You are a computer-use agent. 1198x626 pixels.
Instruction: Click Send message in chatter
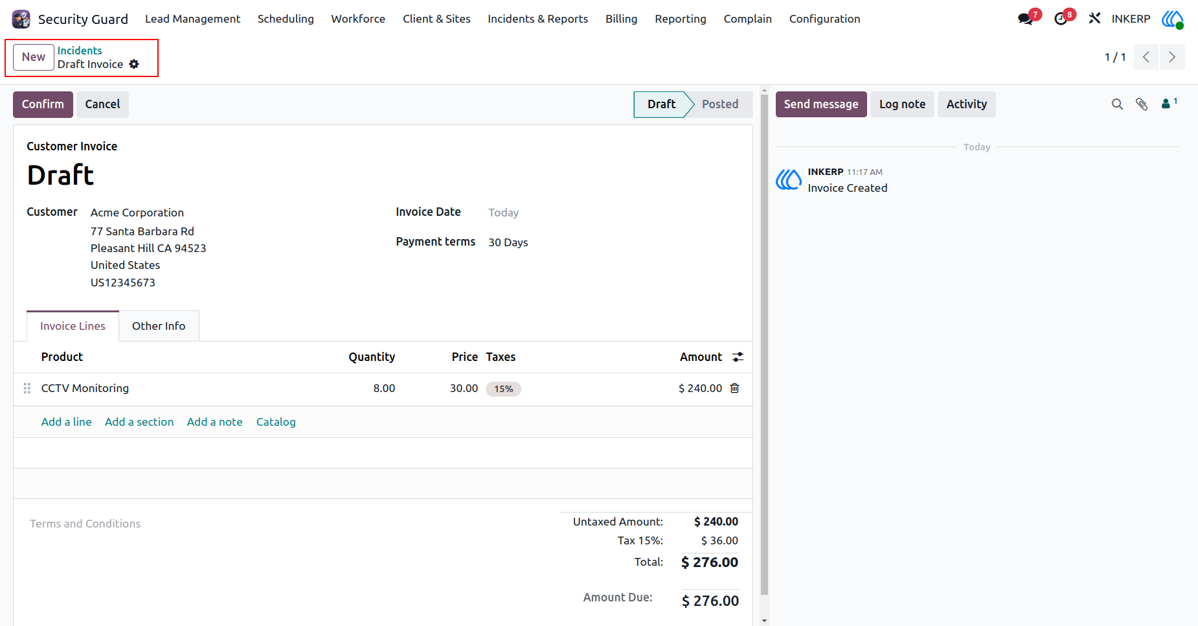tap(821, 104)
